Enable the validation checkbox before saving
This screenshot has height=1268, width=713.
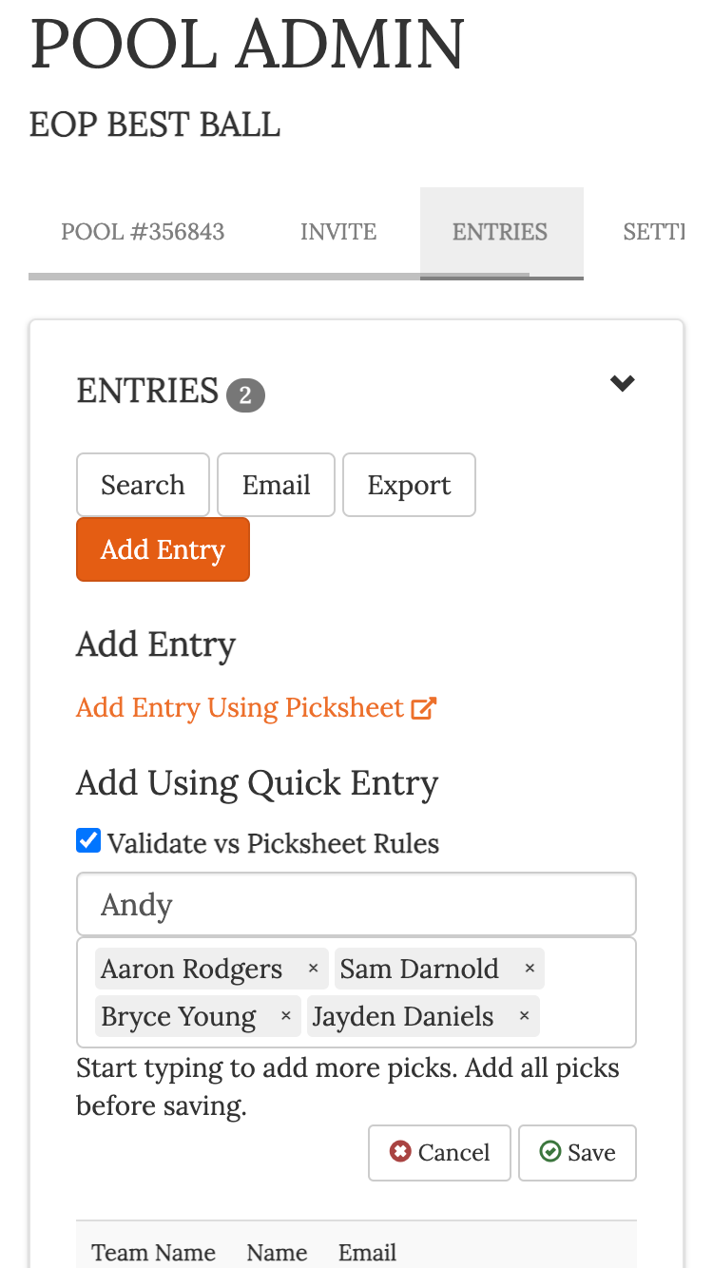point(87,840)
